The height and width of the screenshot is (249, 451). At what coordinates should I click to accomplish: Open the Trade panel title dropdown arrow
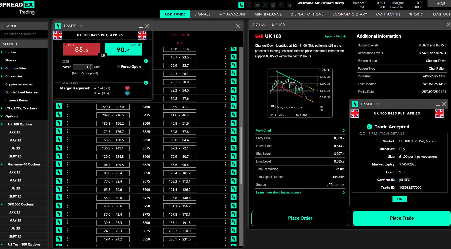pos(81,26)
